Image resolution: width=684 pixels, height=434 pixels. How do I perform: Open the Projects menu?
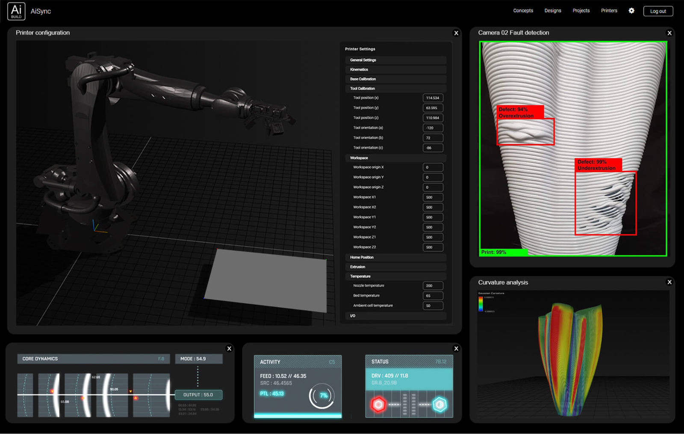point(581,11)
